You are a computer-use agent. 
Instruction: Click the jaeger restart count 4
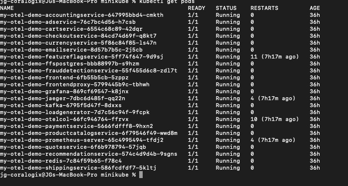pyautogui.click(x=253, y=98)
